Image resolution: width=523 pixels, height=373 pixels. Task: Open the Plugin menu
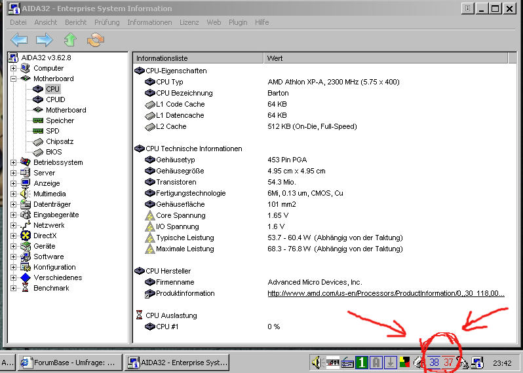(238, 22)
